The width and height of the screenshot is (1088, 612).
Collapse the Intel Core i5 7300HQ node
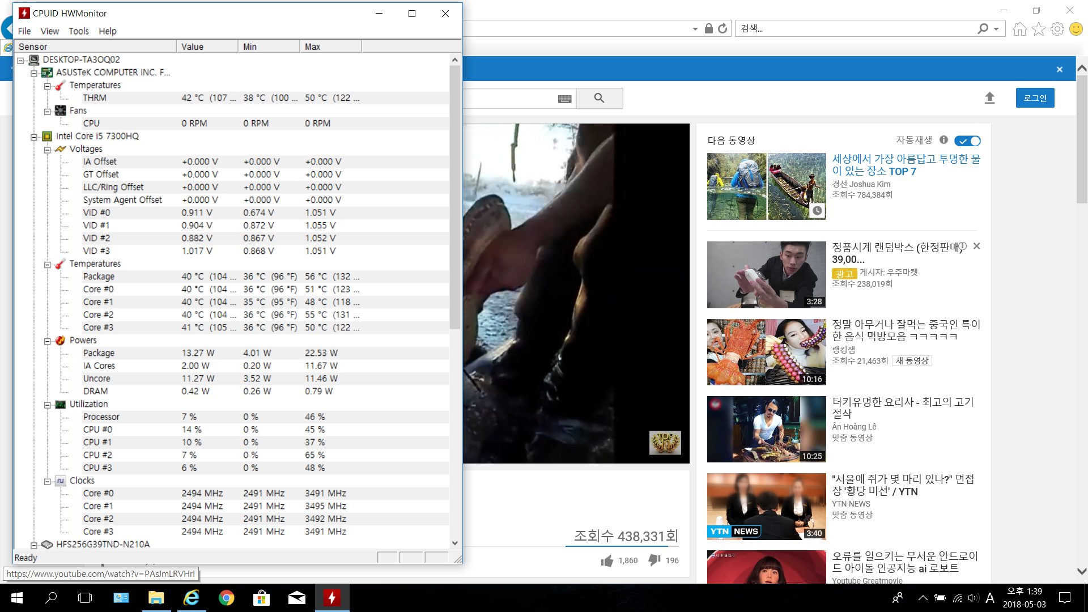[x=34, y=137]
